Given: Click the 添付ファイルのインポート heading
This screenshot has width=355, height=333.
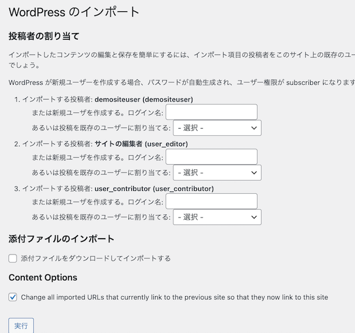Looking at the screenshot, I should [62, 239].
